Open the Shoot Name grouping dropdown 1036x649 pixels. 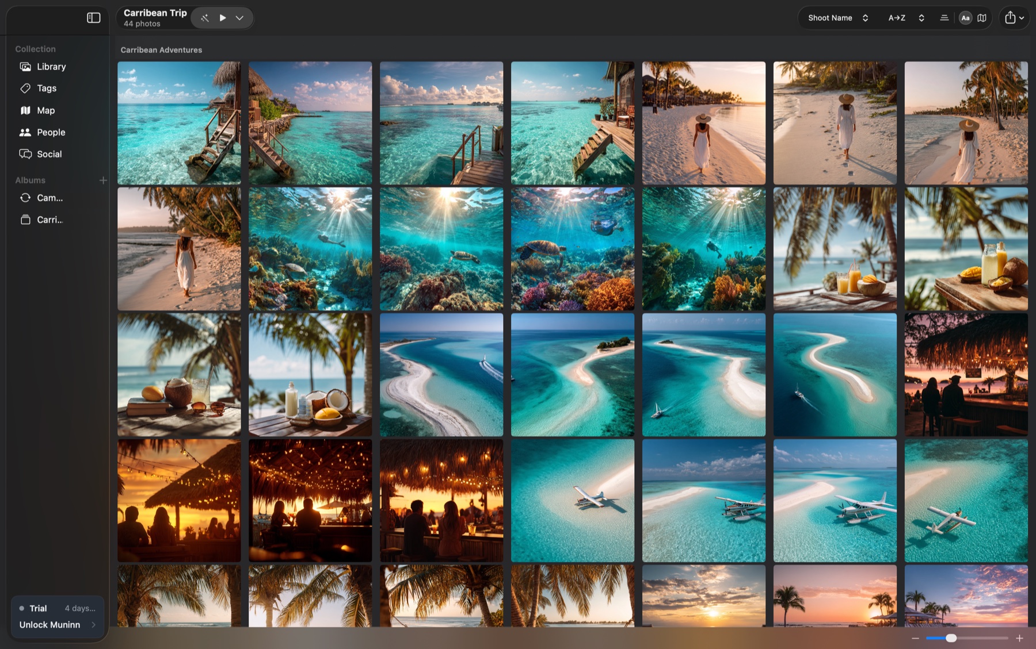838,18
